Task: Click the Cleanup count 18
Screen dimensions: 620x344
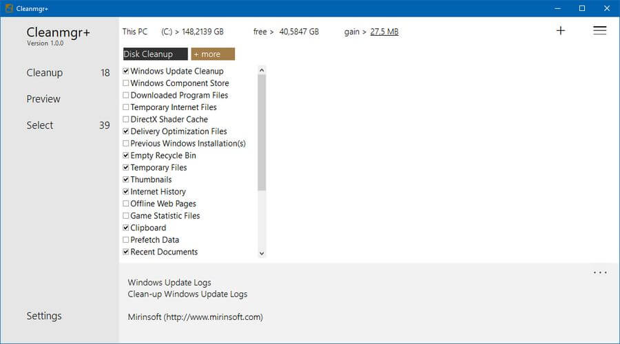Action: 105,73
